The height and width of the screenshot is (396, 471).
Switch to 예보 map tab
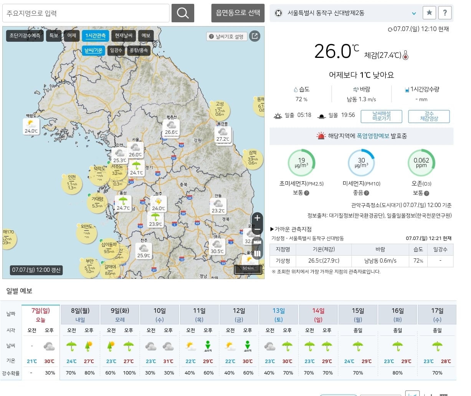coord(146,36)
